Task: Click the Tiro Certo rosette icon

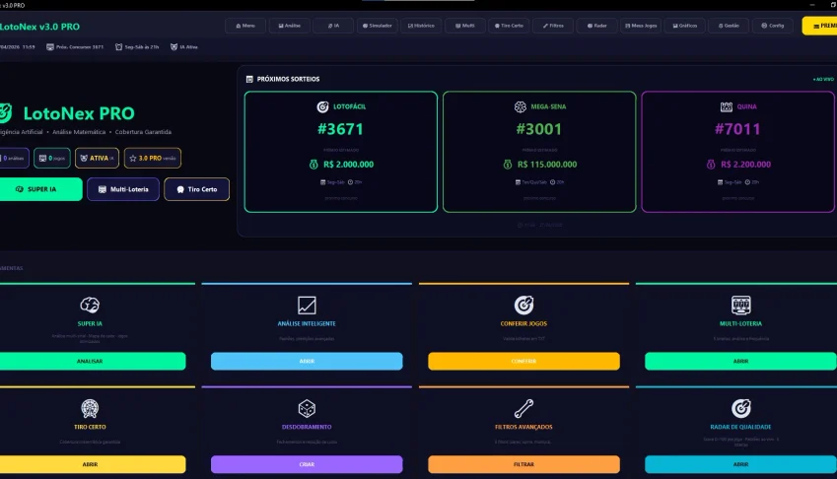Action: coord(90,409)
